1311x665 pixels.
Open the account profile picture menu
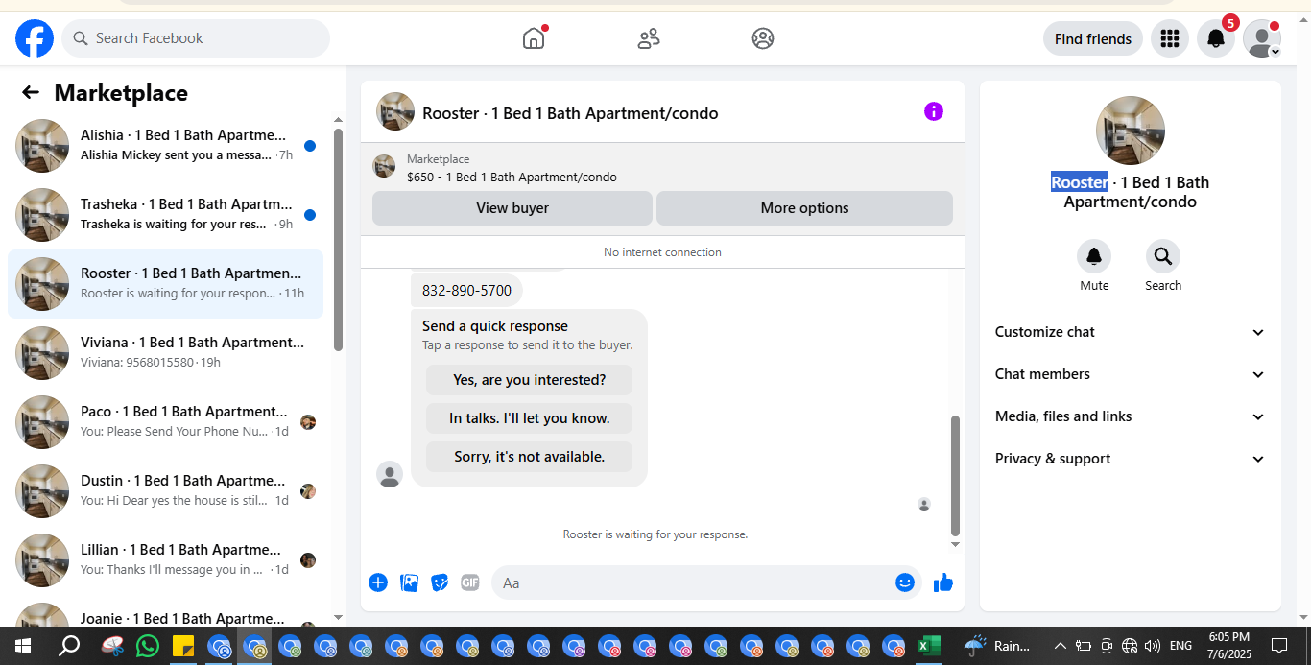[x=1261, y=38]
